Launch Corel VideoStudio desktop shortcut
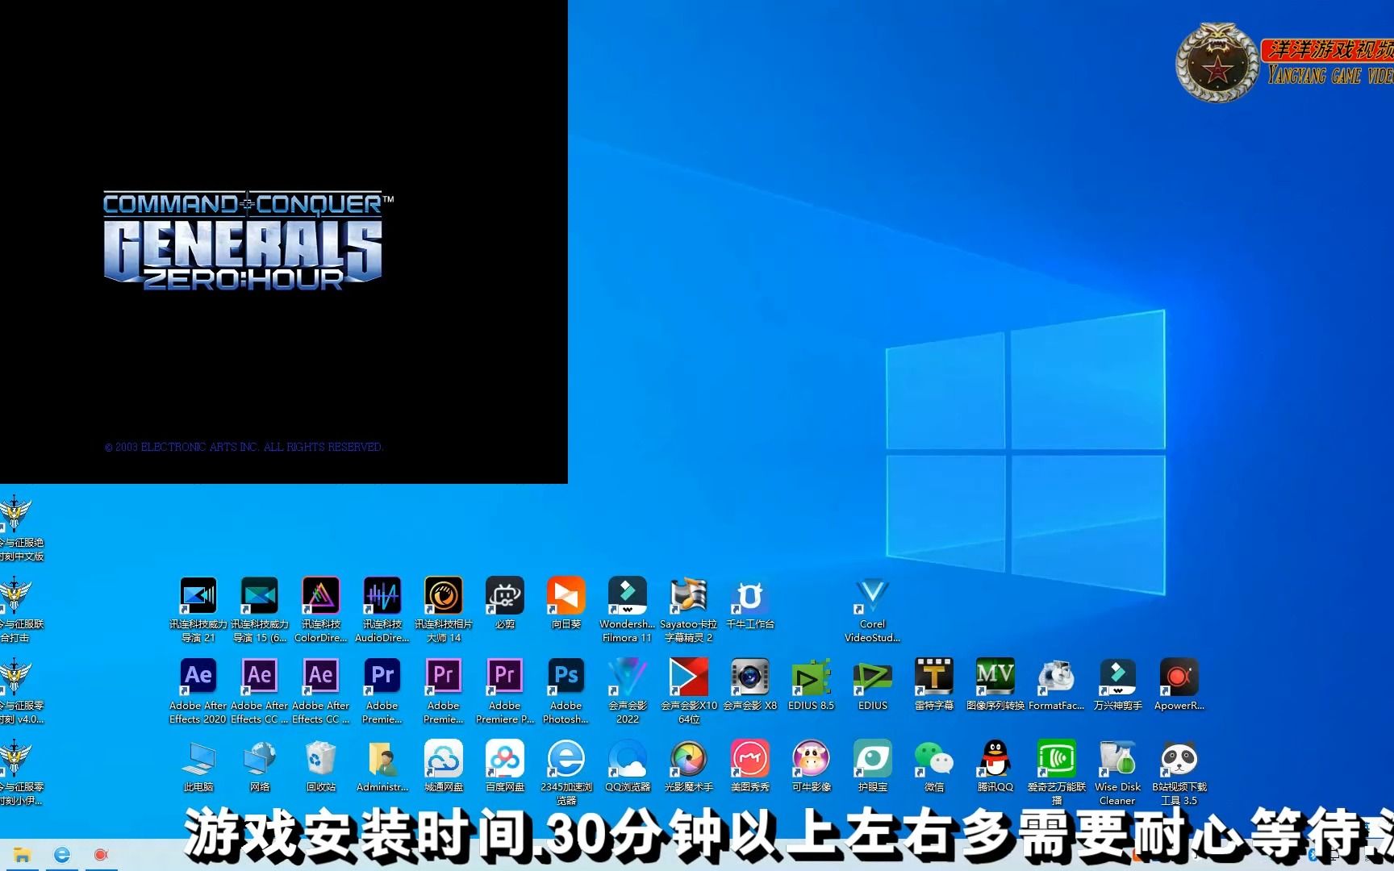1394x871 pixels. click(x=873, y=610)
